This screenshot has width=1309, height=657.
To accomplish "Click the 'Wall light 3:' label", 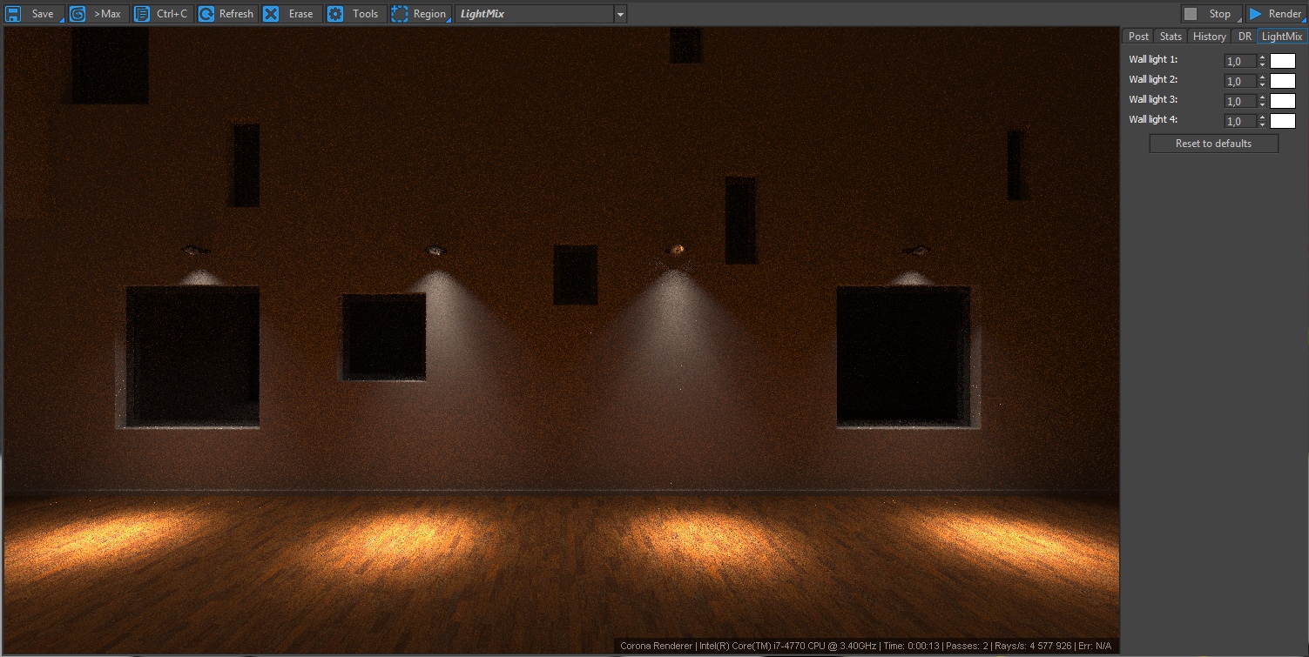I will (x=1153, y=99).
